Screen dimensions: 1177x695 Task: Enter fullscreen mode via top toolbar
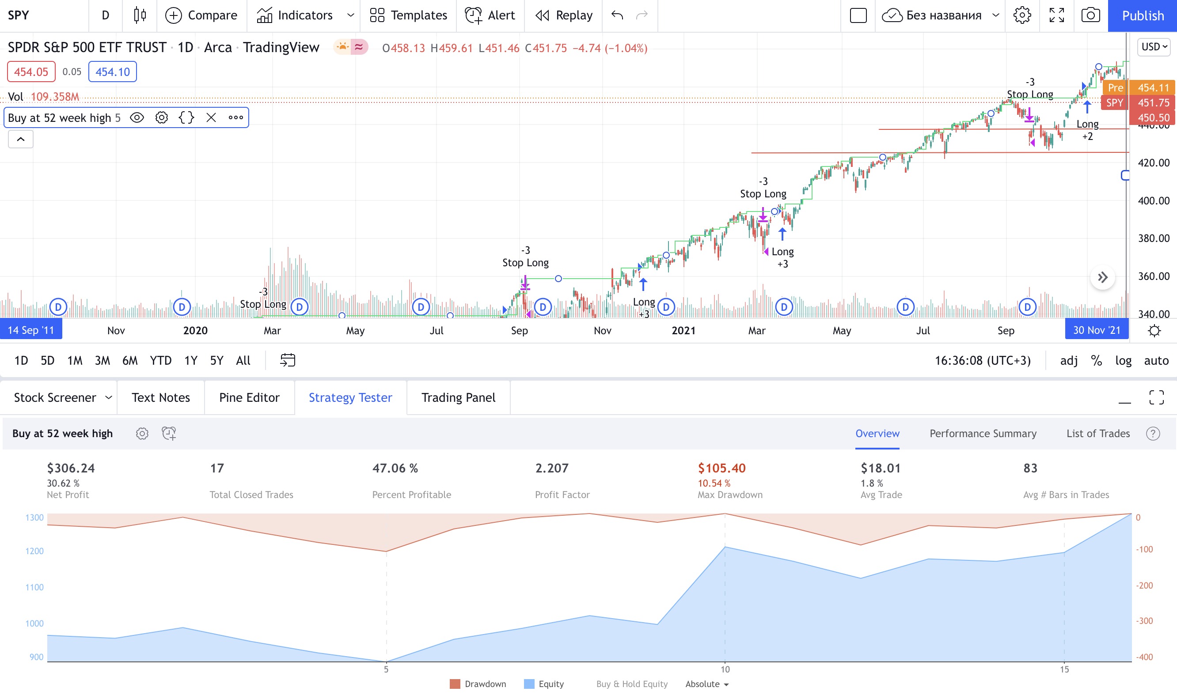[x=1056, y=15]
